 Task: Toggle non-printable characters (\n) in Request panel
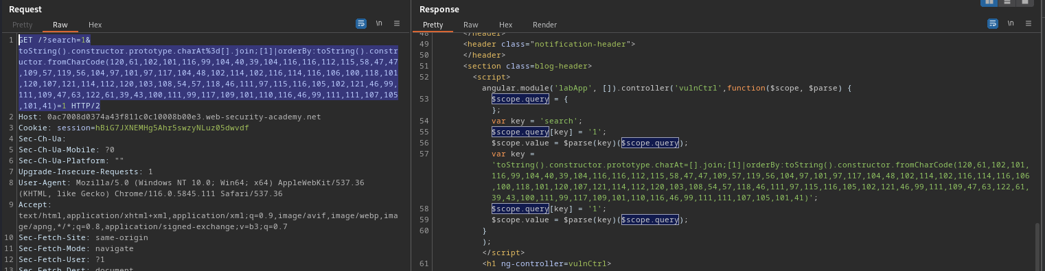pyautogui.click(x=379, y=23)
